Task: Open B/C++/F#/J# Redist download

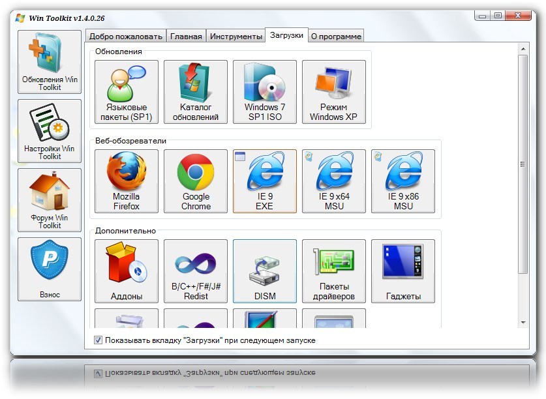Action: pos(196,271)
